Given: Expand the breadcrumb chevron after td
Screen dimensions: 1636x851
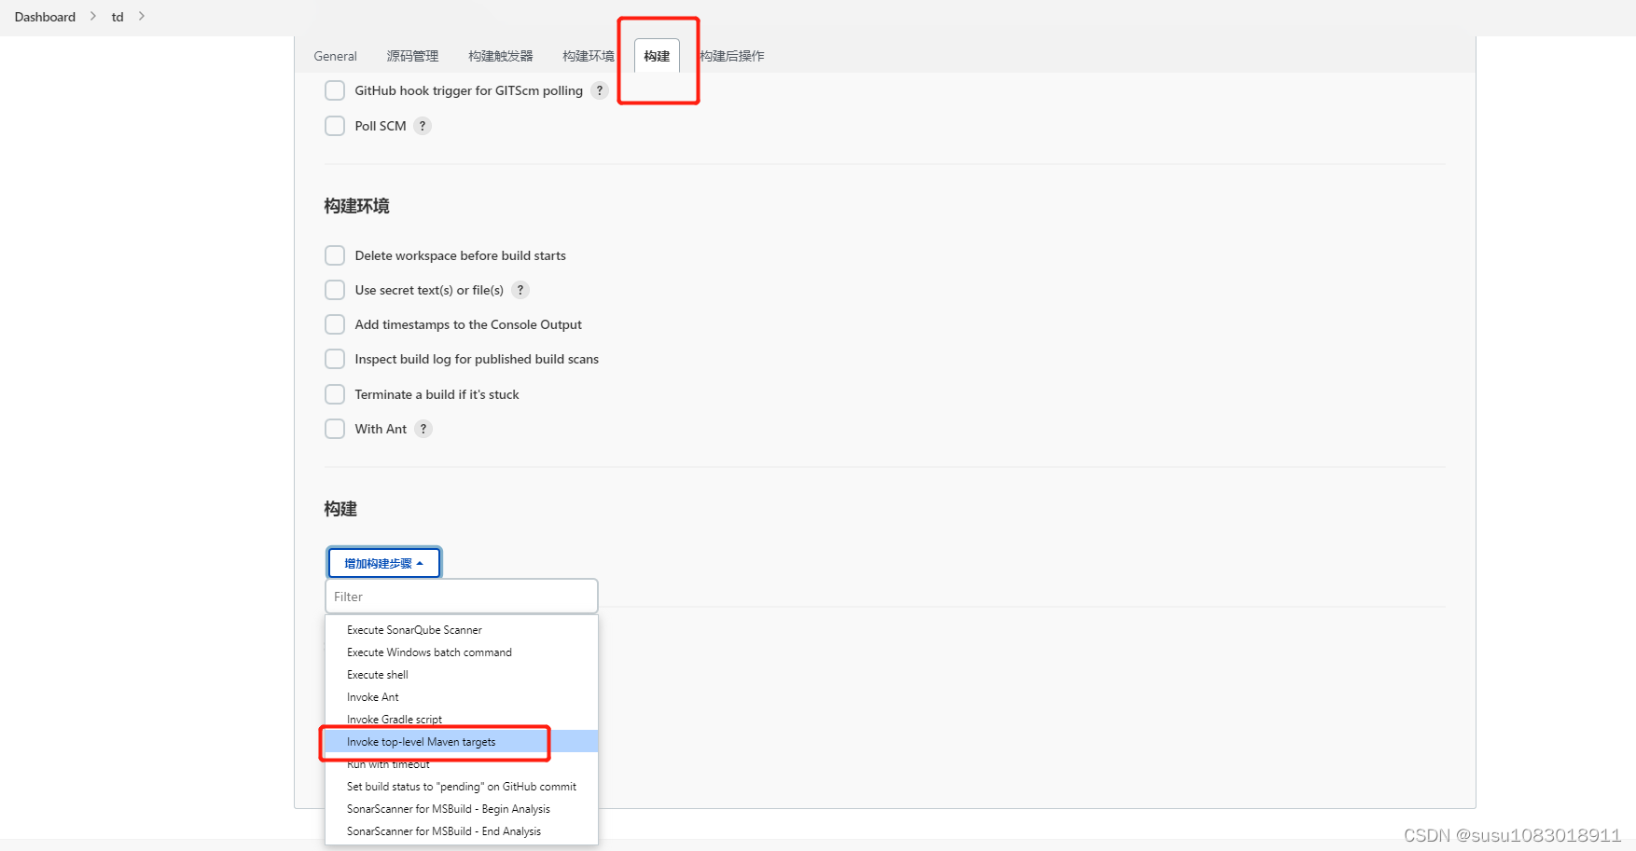Looking at the screenshot, I should (x=141, y=16).
